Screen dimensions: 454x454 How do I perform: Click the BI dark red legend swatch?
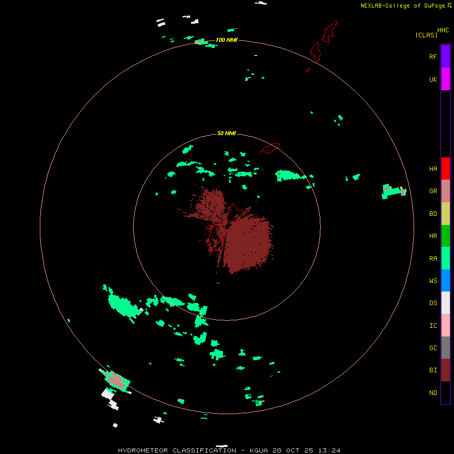pos(445,370)
